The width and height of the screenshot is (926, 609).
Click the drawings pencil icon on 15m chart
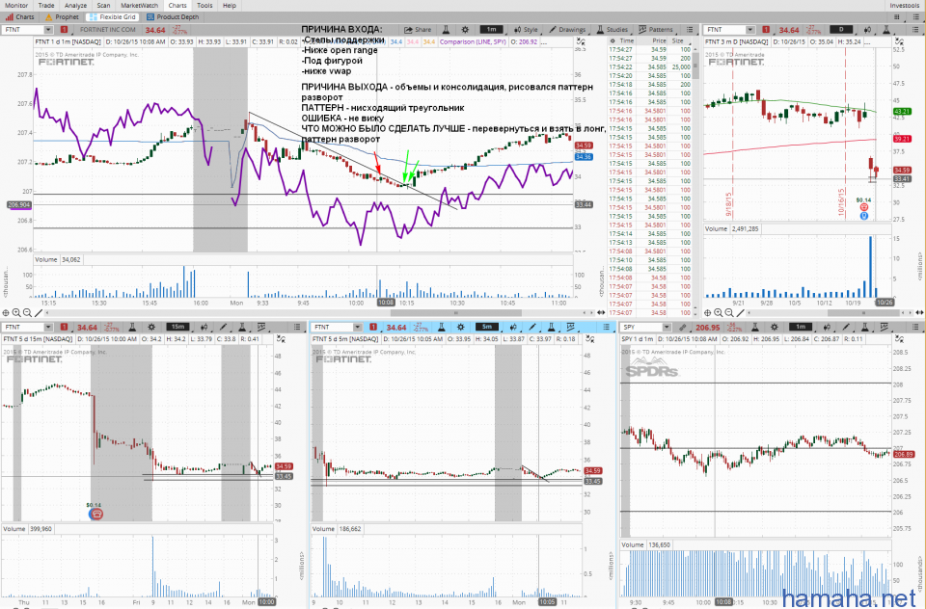pyautogui.click(x=223, y=327)
